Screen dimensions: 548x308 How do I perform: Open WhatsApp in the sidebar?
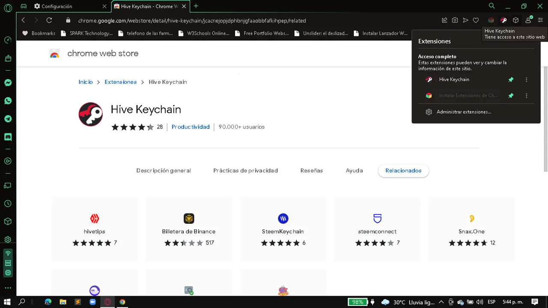click(8, 101)
